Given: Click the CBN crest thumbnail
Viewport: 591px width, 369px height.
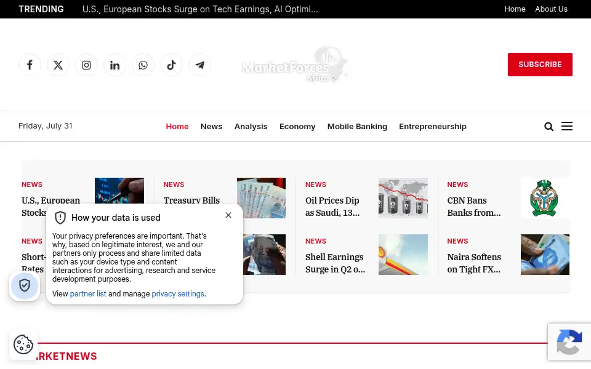Looking at the screenshot, I should [x=545, y=197].
